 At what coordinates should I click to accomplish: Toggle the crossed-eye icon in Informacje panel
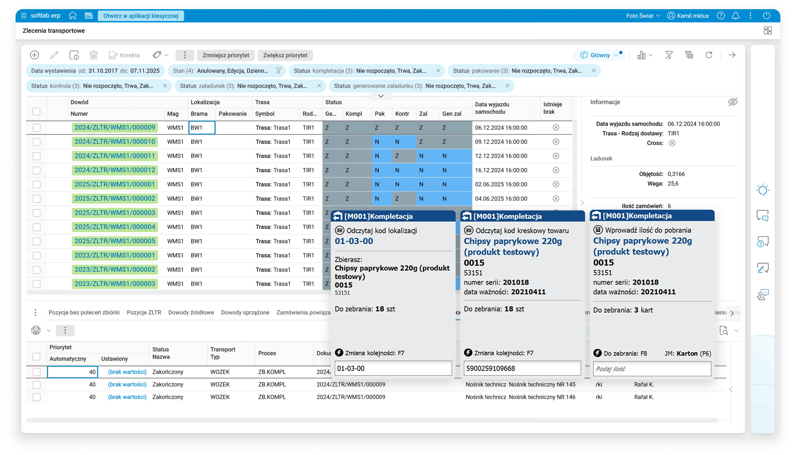click(x=732, y=102)
